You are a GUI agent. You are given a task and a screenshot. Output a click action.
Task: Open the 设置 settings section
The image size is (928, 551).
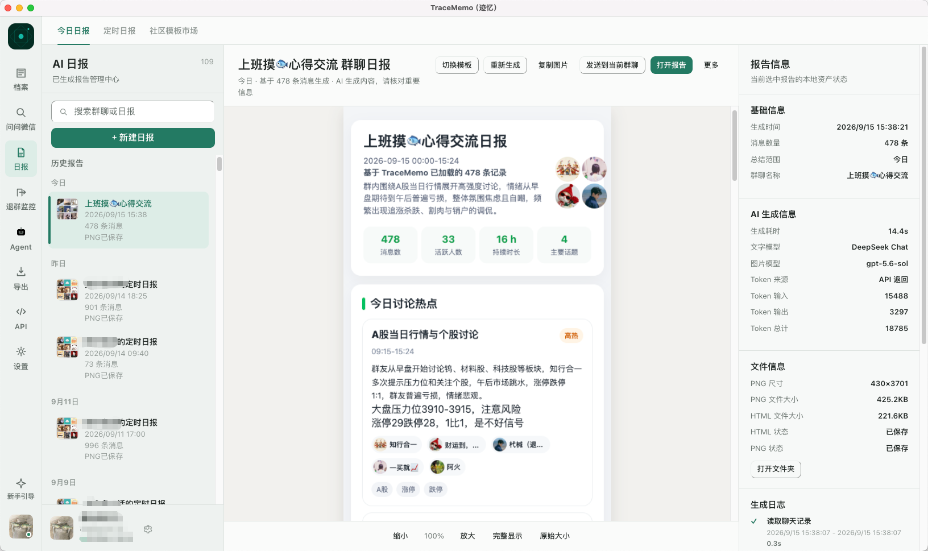(21, 358)
